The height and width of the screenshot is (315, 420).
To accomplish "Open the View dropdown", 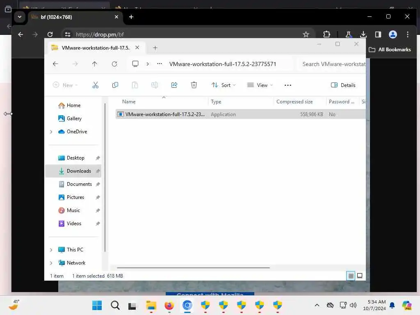I will (x=260, y=85).
